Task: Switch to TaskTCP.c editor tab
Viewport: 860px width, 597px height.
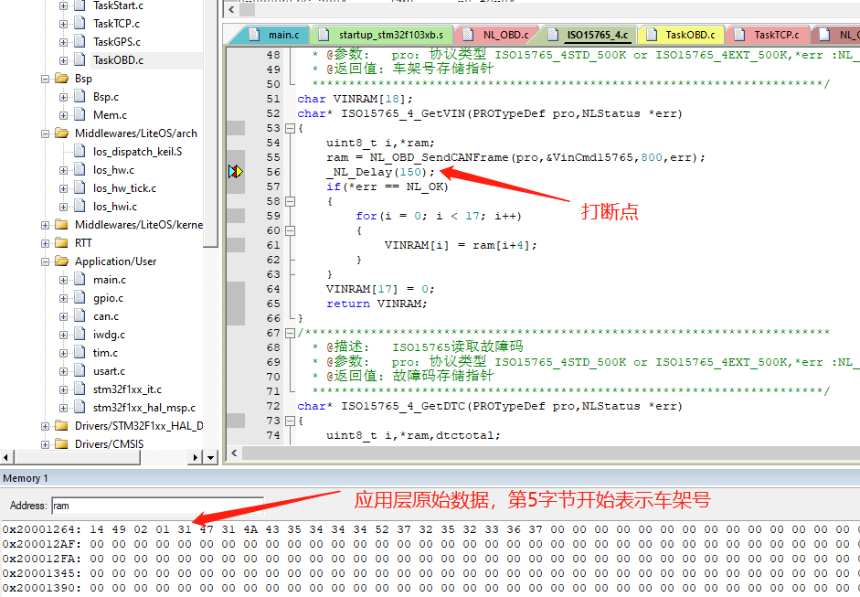Action: click(x=769, y=35)
